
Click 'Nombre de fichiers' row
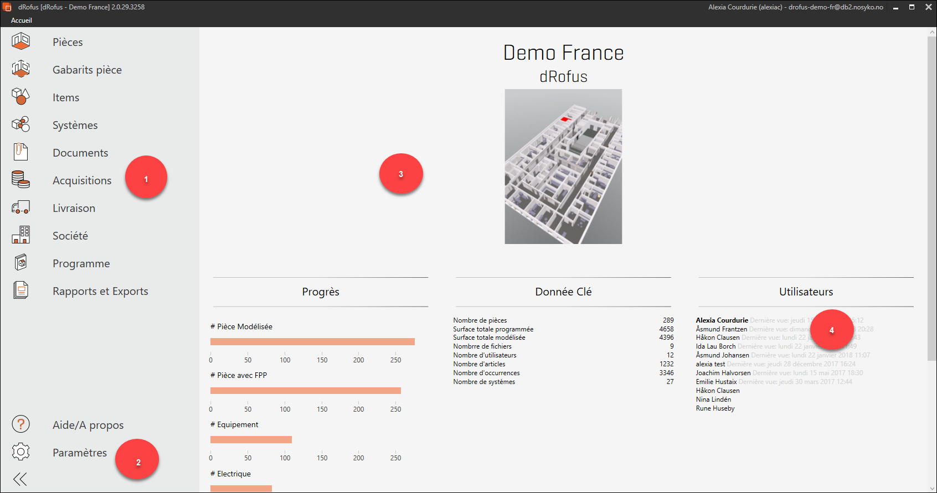click(x=563, y=346)
